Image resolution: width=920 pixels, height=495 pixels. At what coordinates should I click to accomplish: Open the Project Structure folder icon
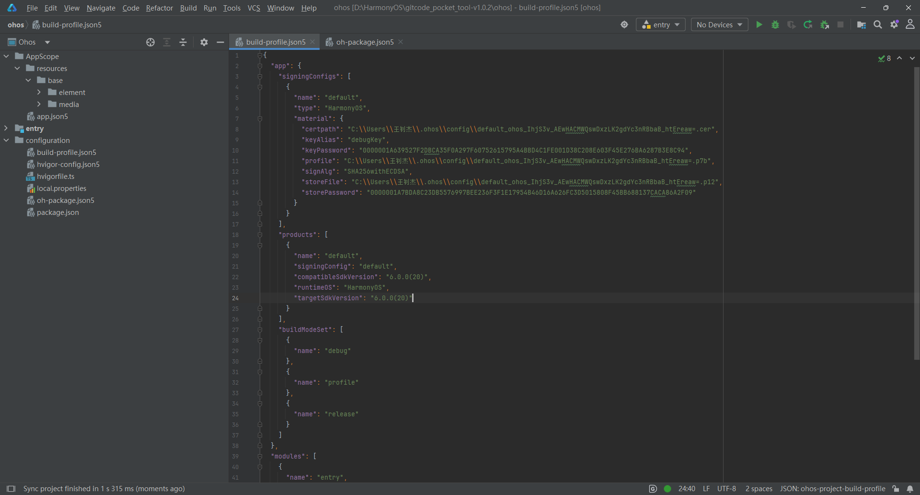coord(862,24)
